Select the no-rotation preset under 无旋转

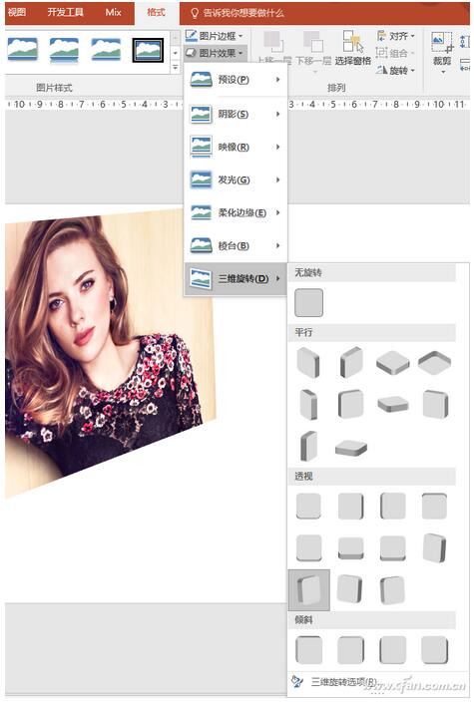pos(308,302)
